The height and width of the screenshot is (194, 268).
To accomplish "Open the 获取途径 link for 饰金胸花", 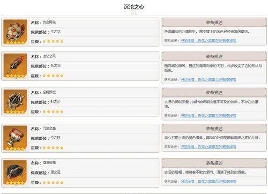I will pyautogui.click(x=208, y=41).
